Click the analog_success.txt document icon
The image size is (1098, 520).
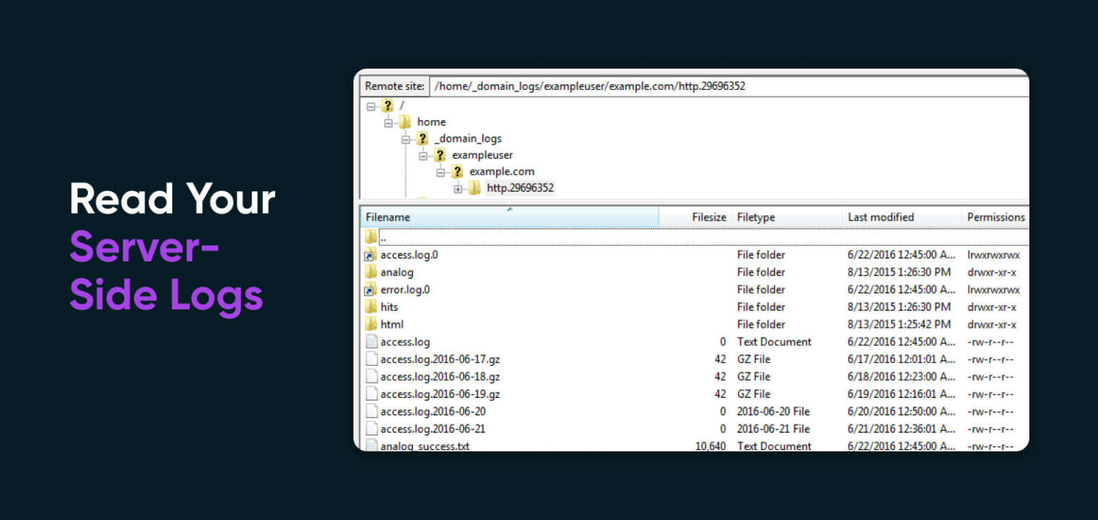tap(372, 446)
